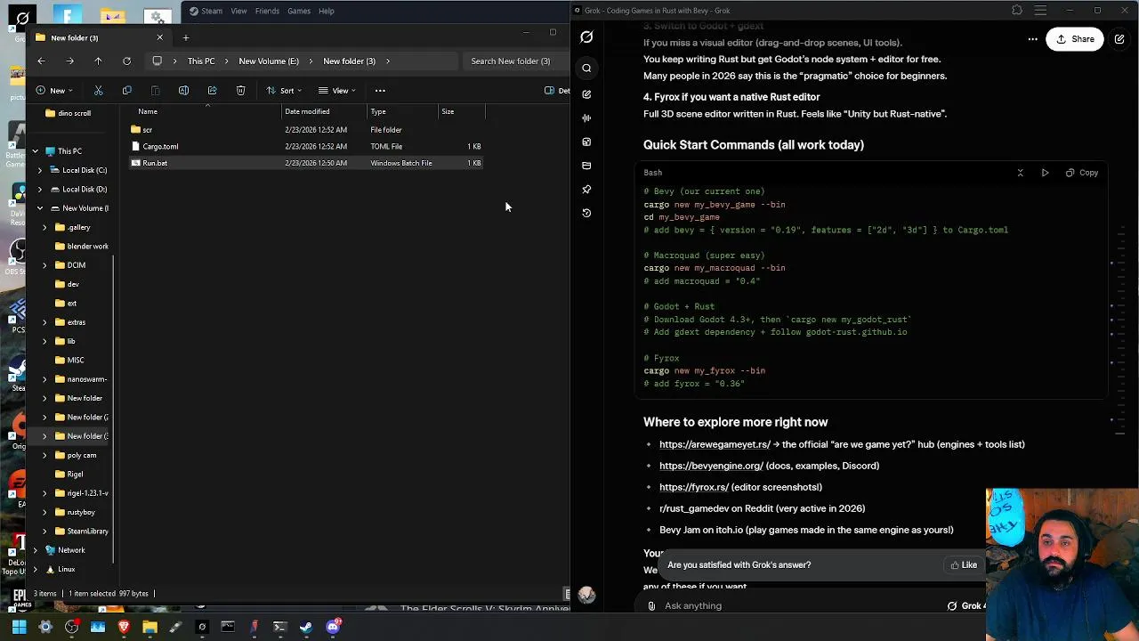Expand the DCIM folder node
This screenshot has width=1139, height=641.
click(x=44, y=265)
